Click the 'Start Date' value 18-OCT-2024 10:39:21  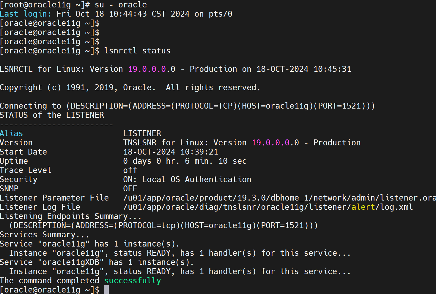171,152
